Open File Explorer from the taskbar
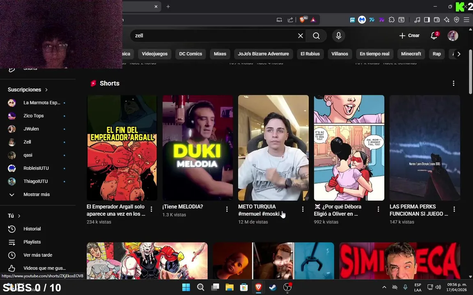The height and width of the screenshot is (295, 473). [230, 287]
